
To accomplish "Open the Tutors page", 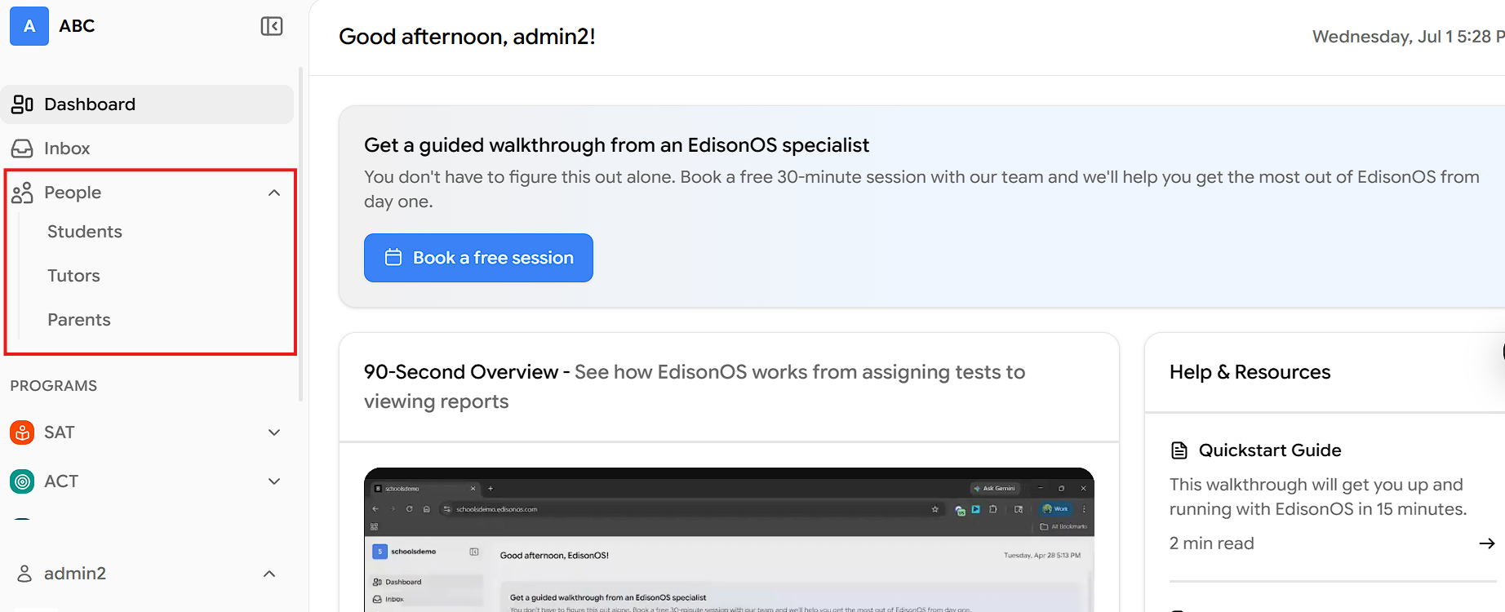I will 73,276.
